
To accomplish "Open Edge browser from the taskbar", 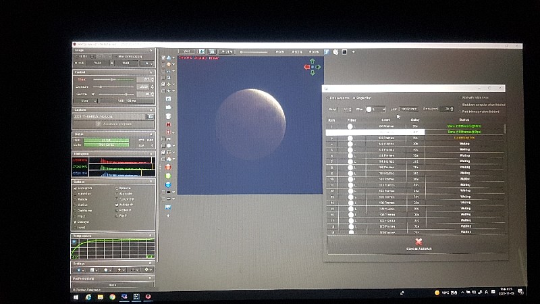I will pos(88,297).
